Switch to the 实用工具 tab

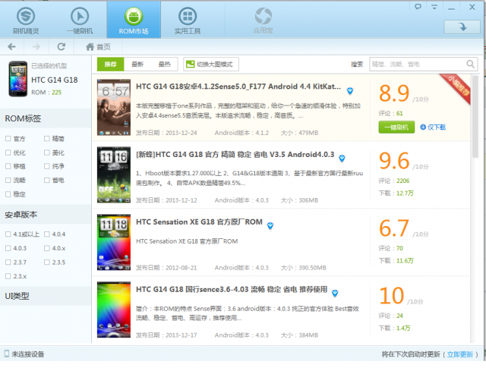[188, 20]
